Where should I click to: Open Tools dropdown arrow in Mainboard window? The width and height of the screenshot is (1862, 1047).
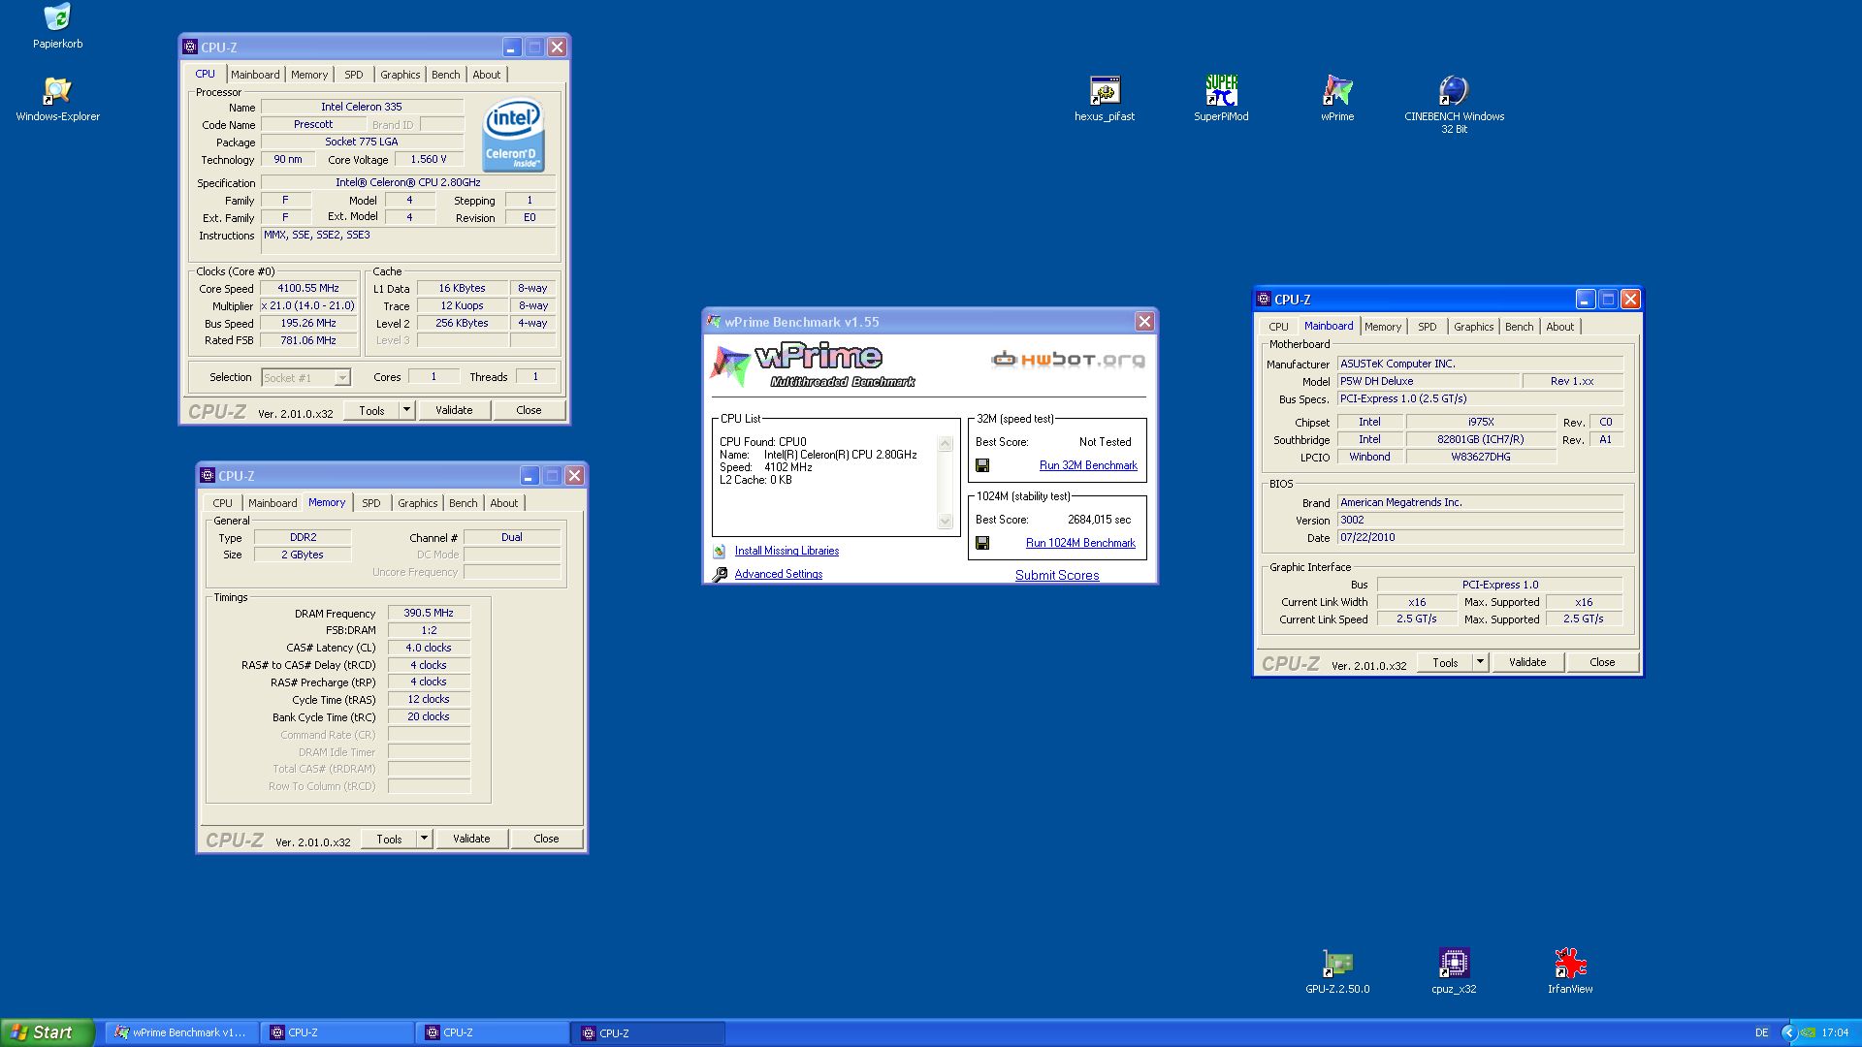tap(1480, 662)
